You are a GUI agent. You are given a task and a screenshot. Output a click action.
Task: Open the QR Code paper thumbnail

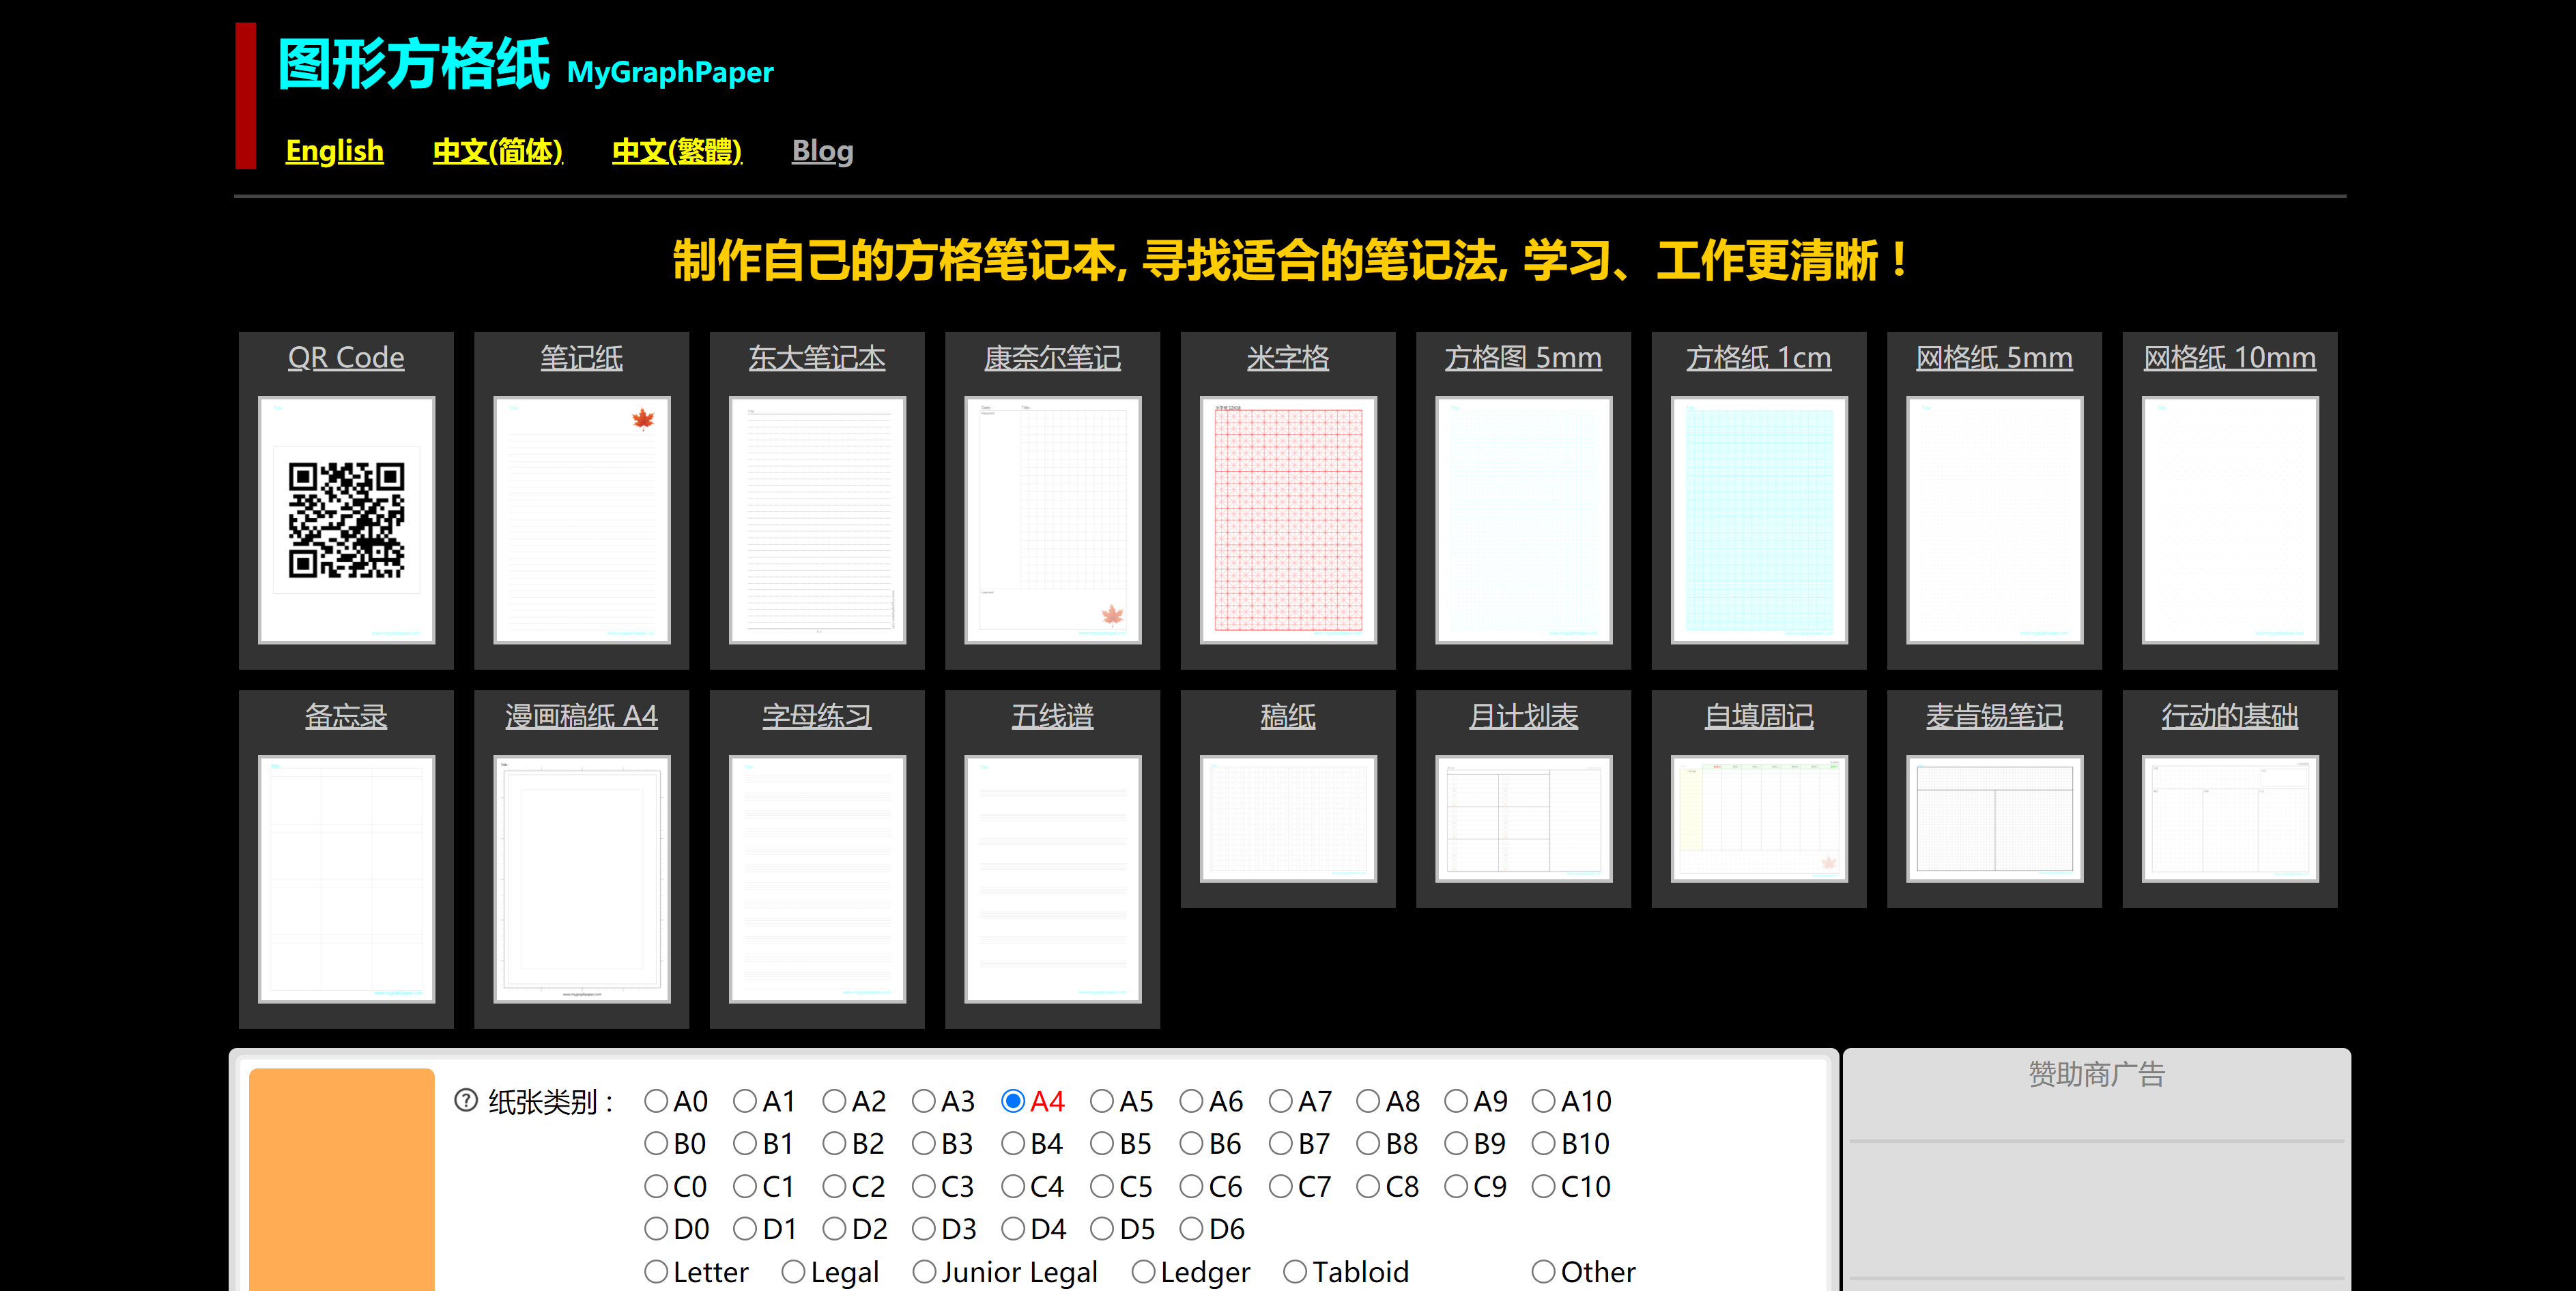[x=346, y=520]
